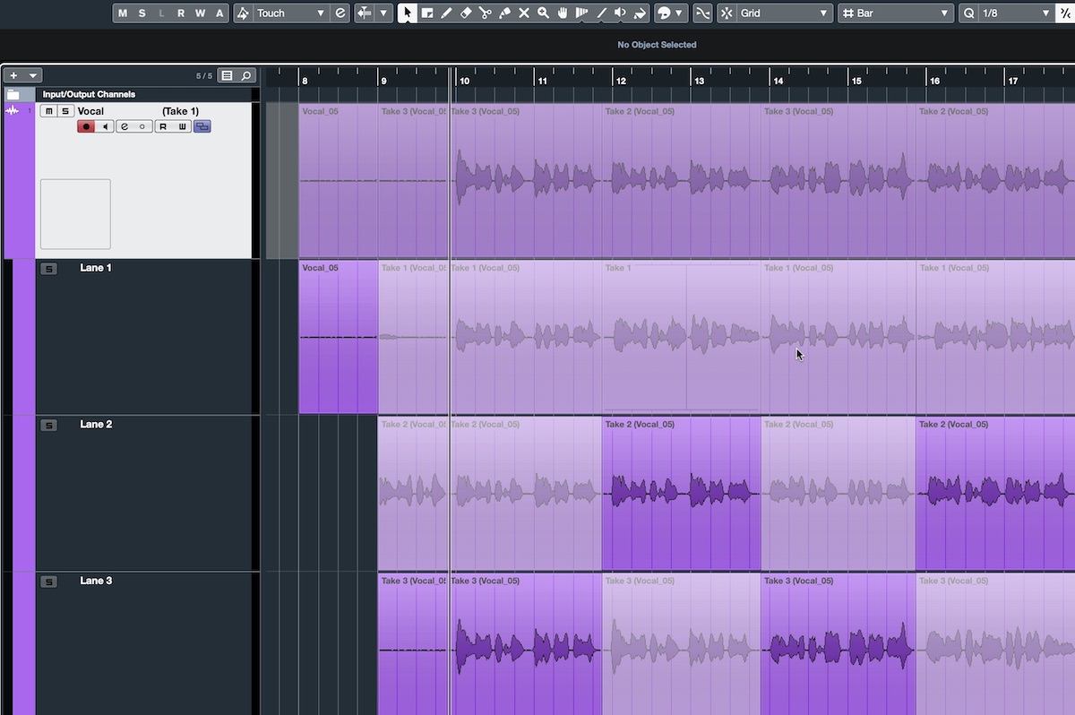Select the Split scissors tool
Image resolution: width=1075 pixels, height=715 pixels.
(x=486, y=13)
